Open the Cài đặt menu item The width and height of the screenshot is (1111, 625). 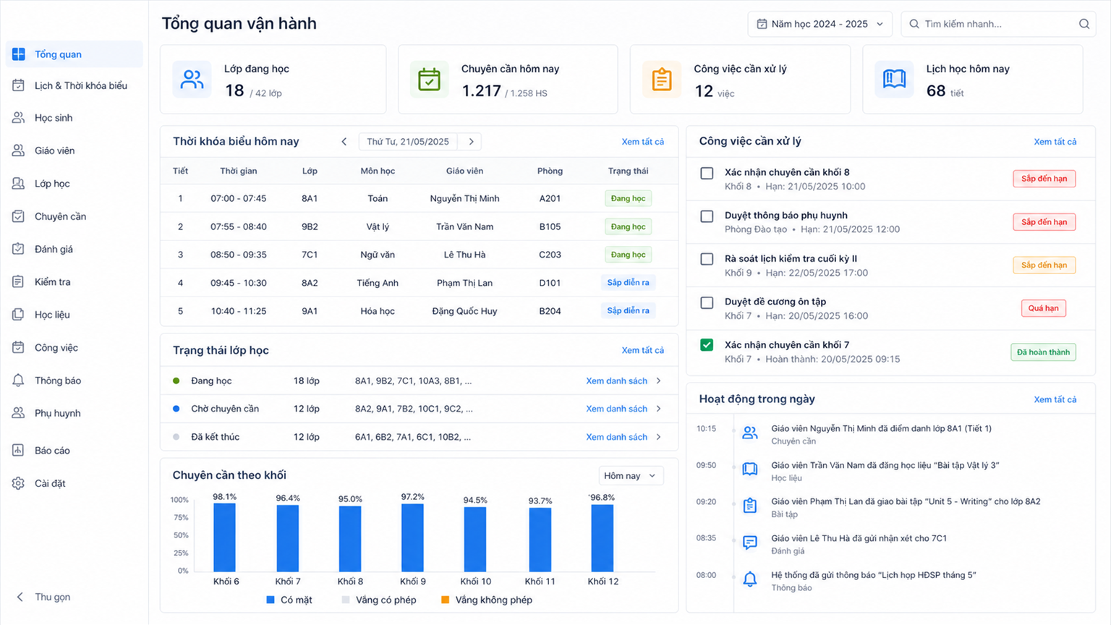(74, 483)
